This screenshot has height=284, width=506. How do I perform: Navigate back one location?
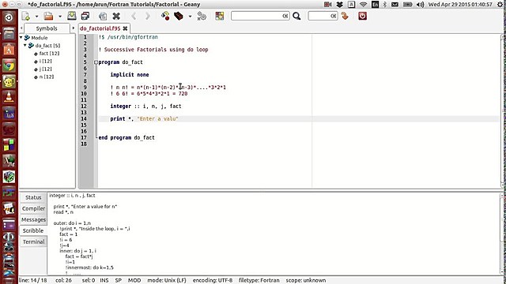tap(134, 16)
